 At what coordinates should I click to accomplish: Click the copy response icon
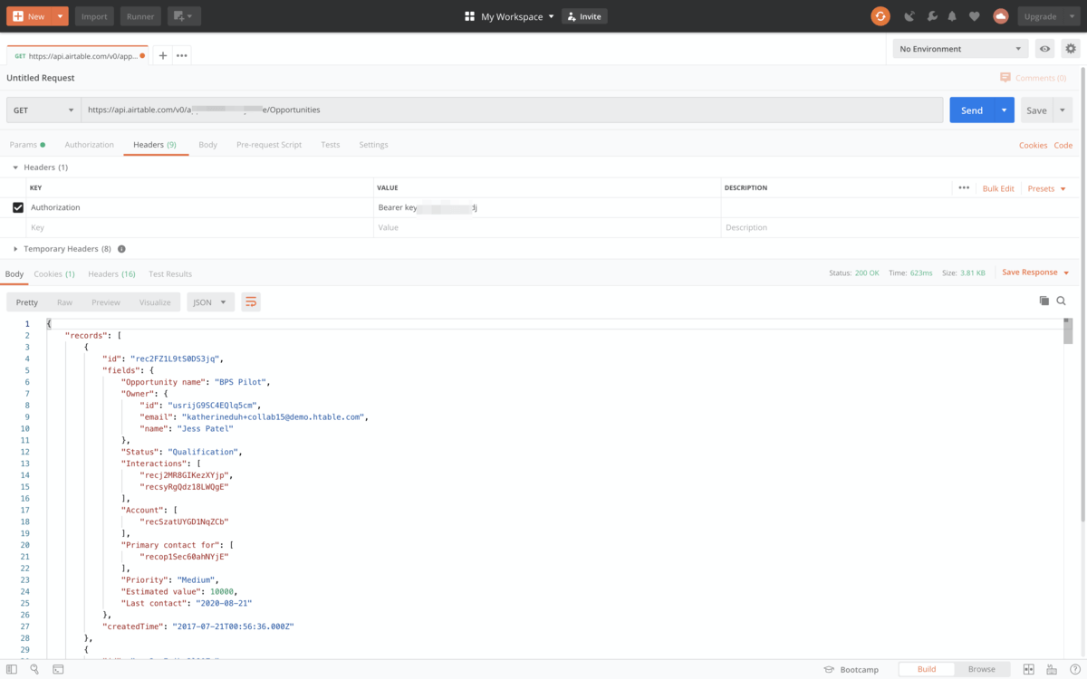(1044, 301)
